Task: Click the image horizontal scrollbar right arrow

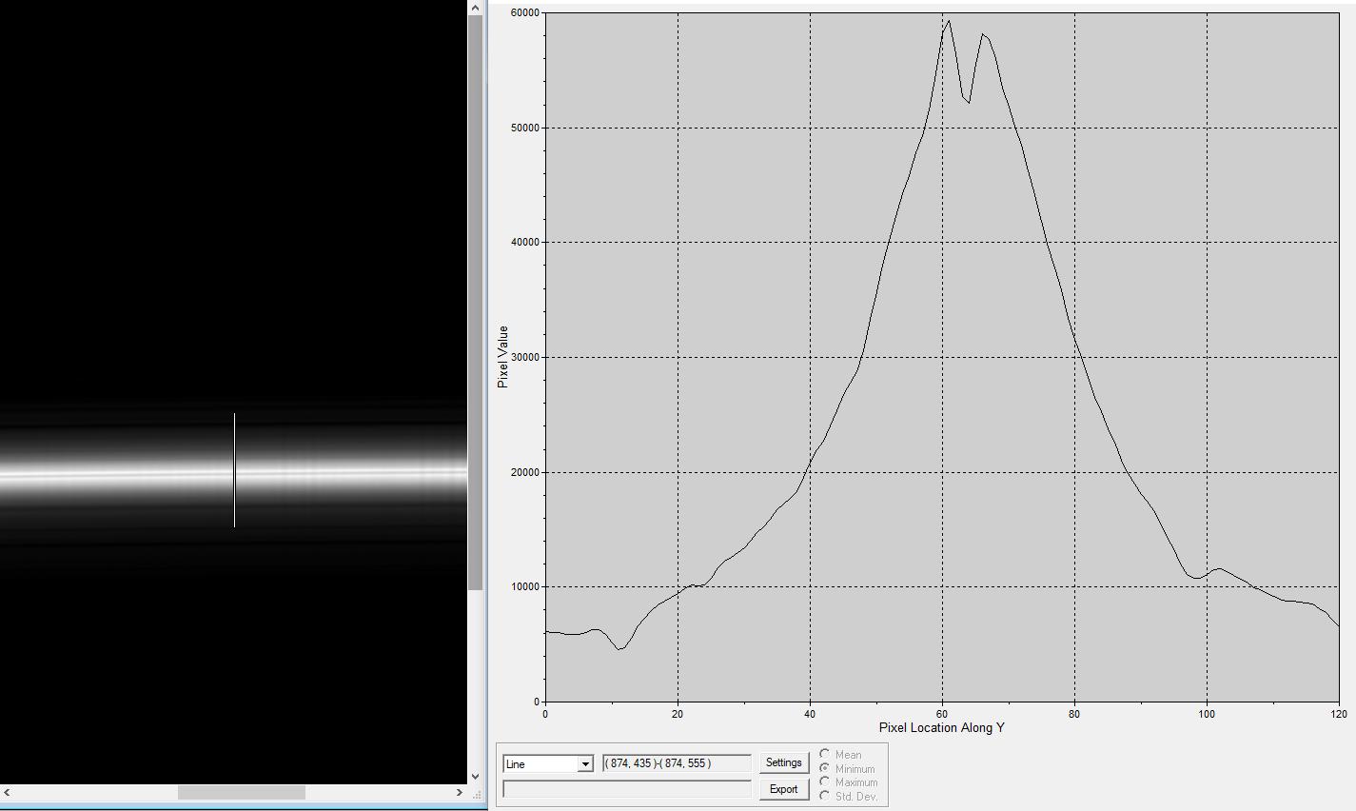Action: 460,792
